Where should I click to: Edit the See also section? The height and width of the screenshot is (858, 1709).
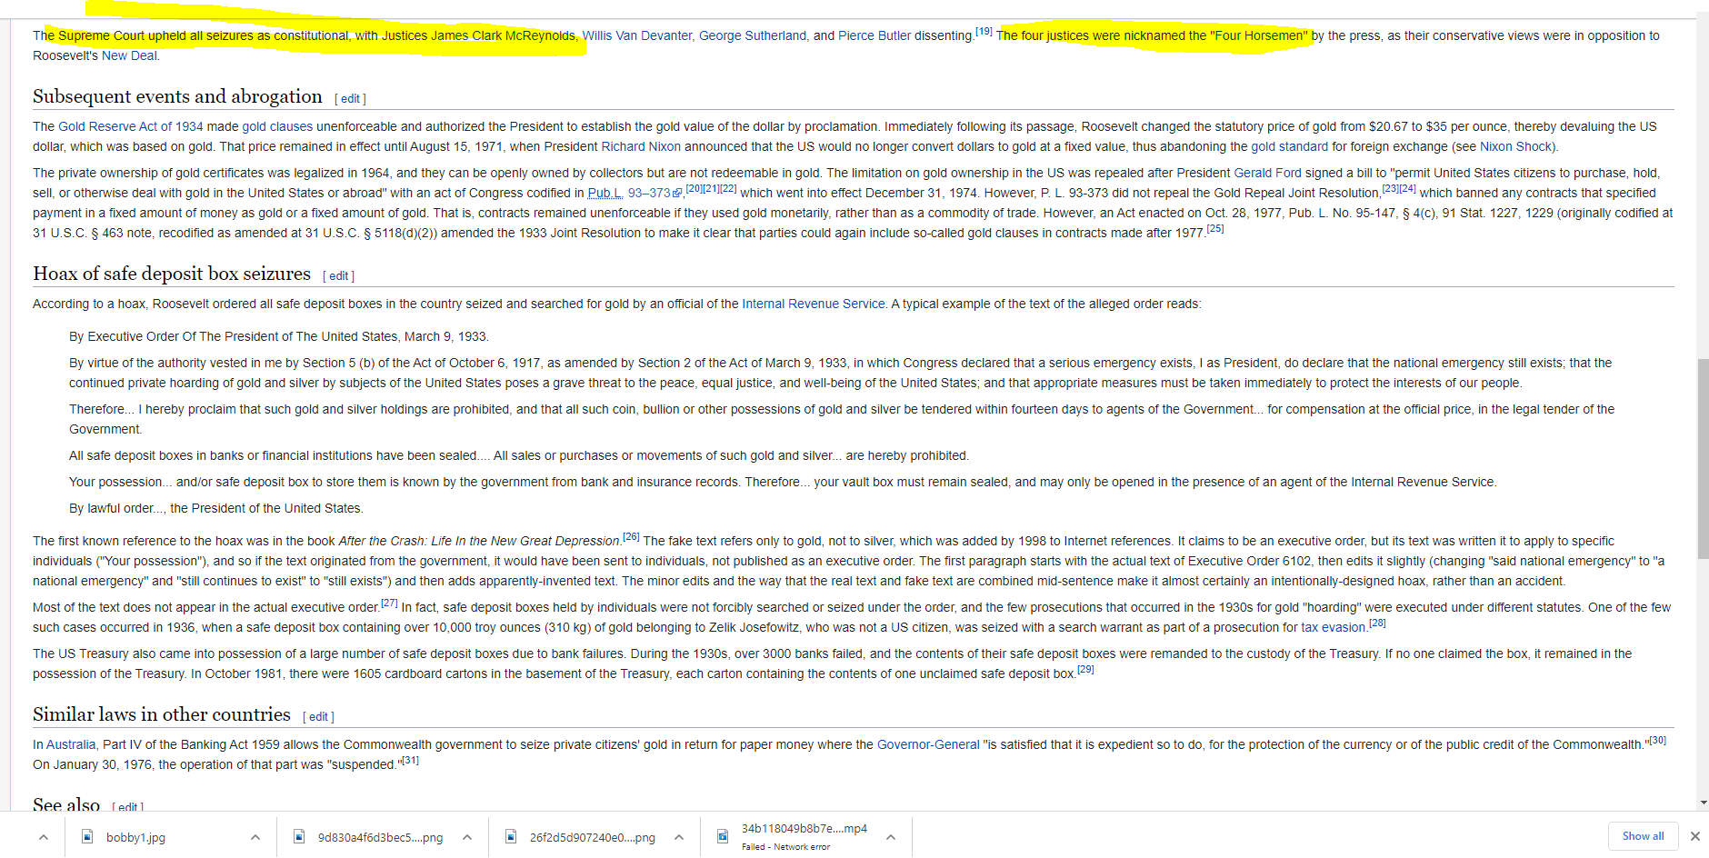(x=128, y=806)
